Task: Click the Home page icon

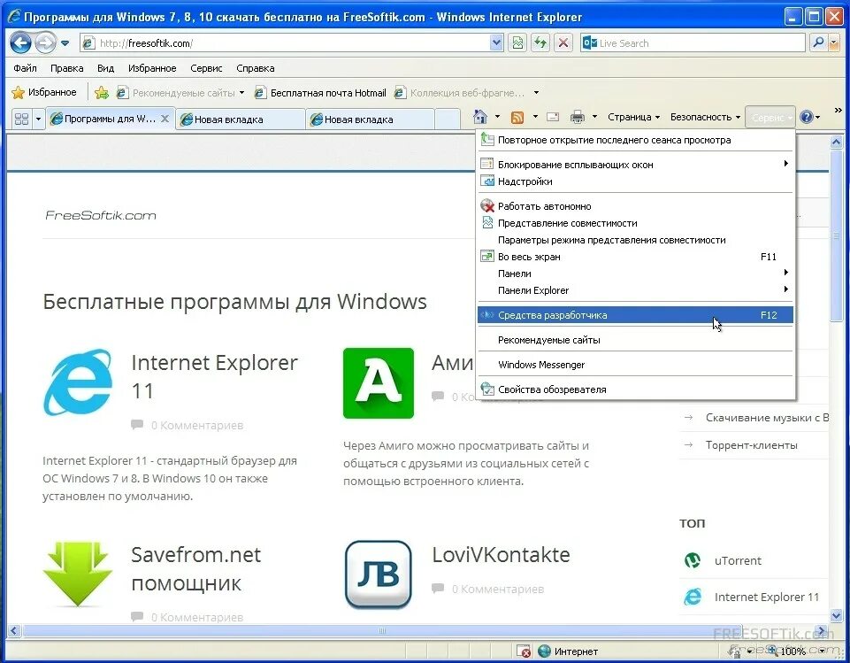Action: pos(480,117)
